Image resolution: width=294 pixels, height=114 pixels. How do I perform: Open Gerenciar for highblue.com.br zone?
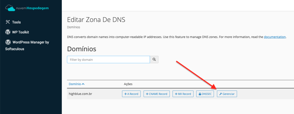tap(227, 94)
